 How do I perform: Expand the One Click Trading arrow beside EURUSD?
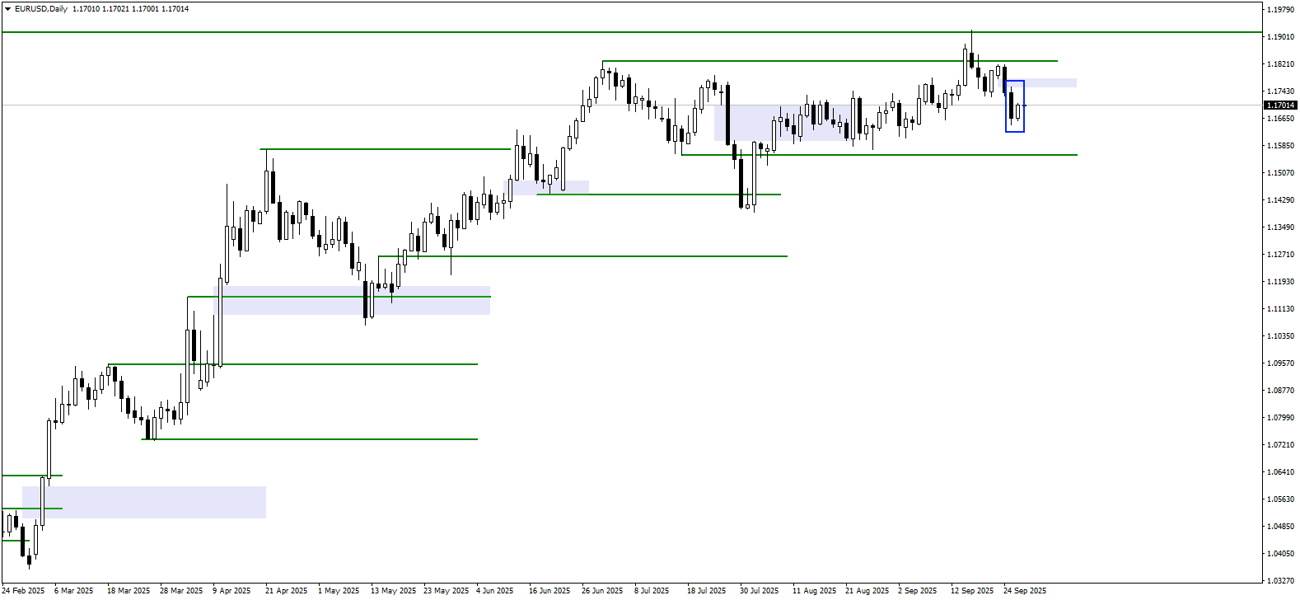pyautogui.click(x=7, y=9)
